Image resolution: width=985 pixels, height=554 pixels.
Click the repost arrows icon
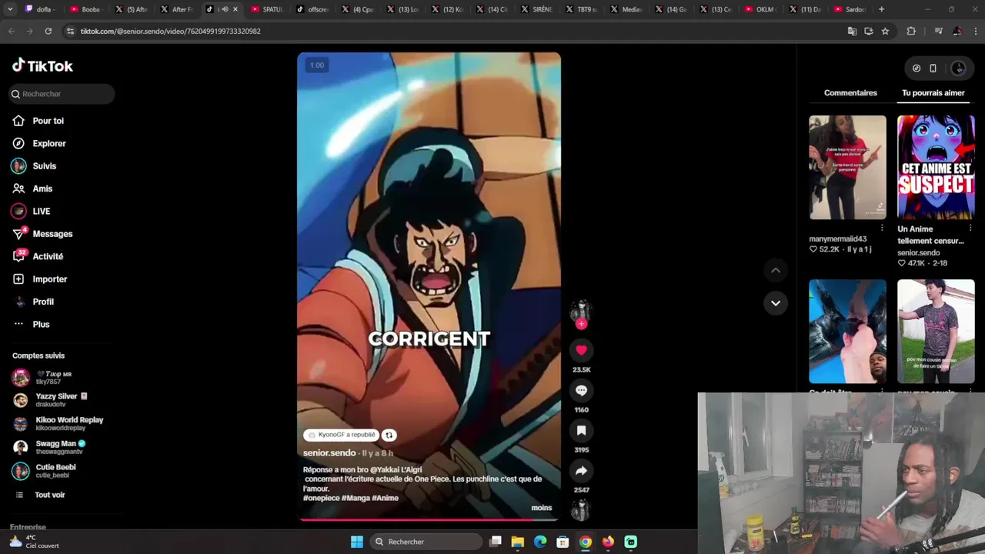point(389,435)
